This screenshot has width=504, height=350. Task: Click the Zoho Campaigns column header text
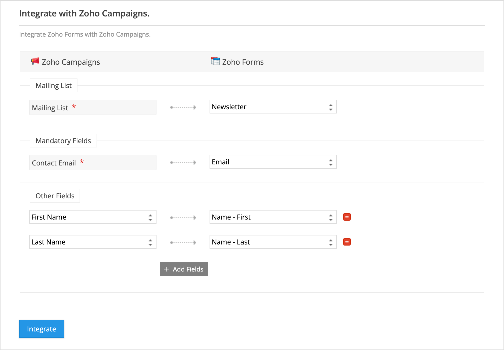click(x=71, y=62)
